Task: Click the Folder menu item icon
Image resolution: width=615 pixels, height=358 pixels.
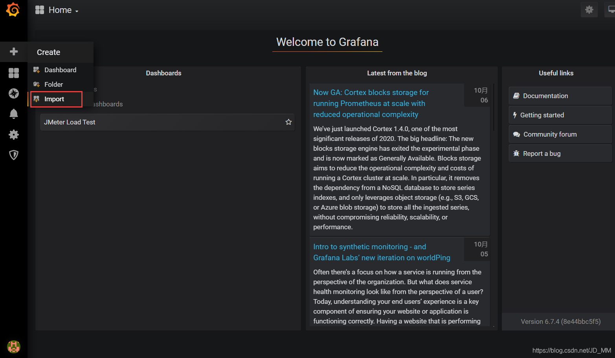Action: tap(37, 84)
